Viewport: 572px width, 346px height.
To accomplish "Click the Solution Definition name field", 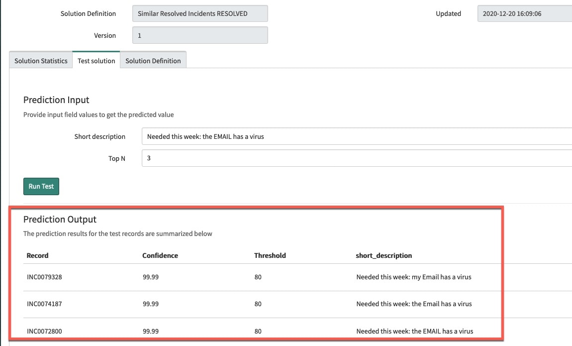I will tap(199, 13).
